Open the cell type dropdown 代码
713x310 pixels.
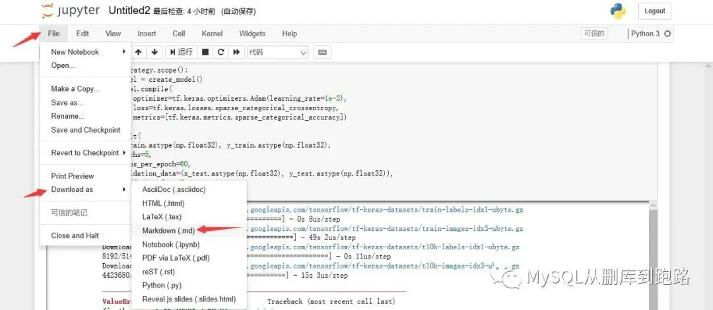(277, 52)
